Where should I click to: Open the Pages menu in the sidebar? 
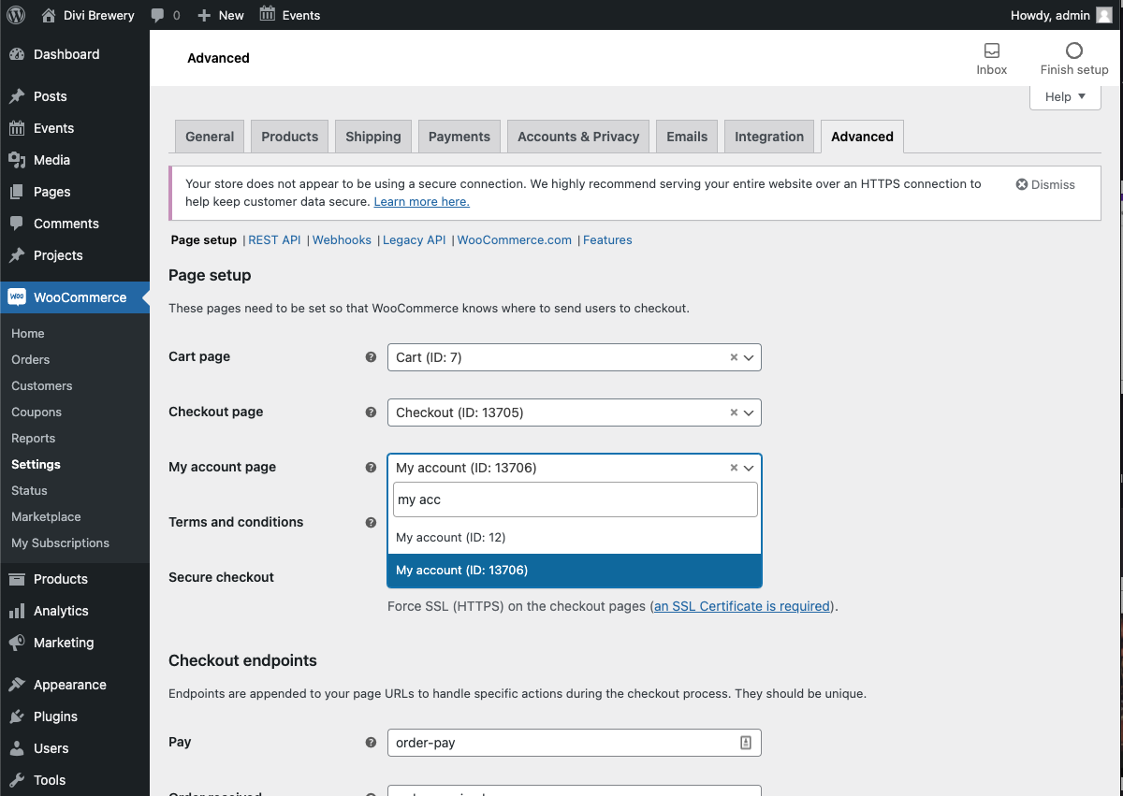pos(75,192)
